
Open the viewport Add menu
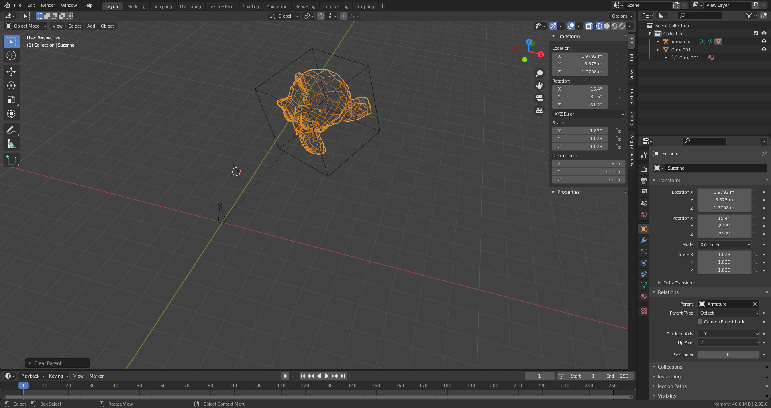coord(91,26)
